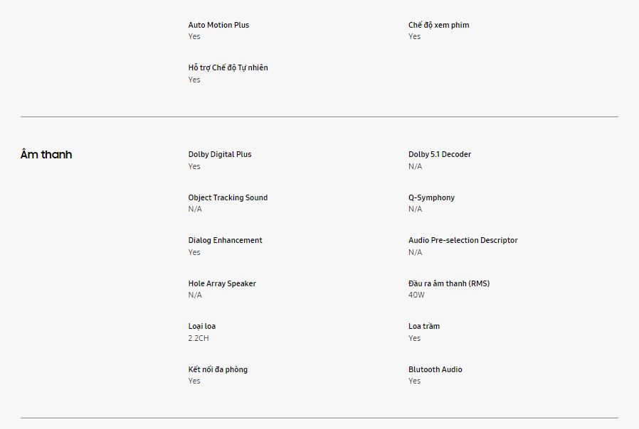Click the Loa trầm label
This screenshot has height=429, width=639.
click(424, 326)
